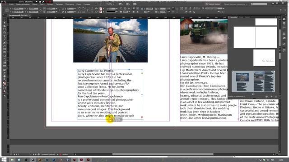The height and width of the screenshot is (162, 289).
Task: Select the Pen tool
Action: point(5,42)
